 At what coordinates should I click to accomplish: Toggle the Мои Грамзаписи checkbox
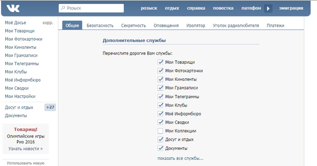160,88
